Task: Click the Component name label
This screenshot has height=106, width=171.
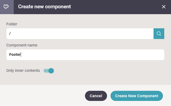Action: pyautogui.click(x=22, y=45)
